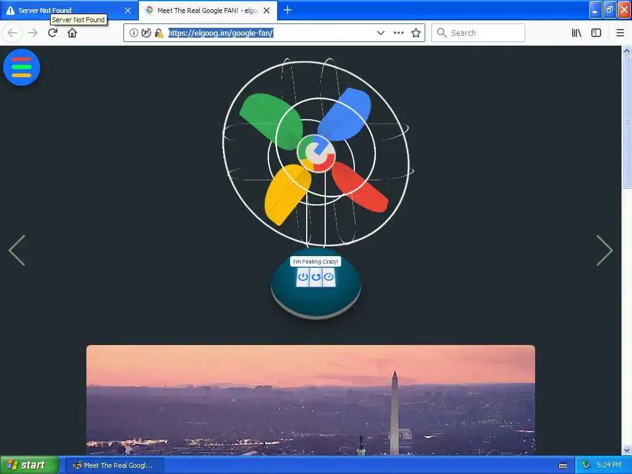
Task: Click the tracking protection shield icon
Action: (x=146, y=33)
